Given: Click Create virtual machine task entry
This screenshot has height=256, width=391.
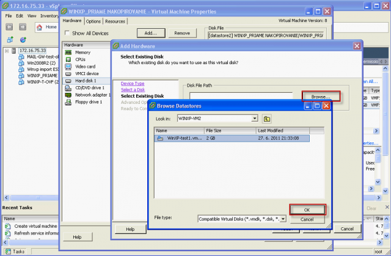Looking at the screenshot, I should (35, 226).
